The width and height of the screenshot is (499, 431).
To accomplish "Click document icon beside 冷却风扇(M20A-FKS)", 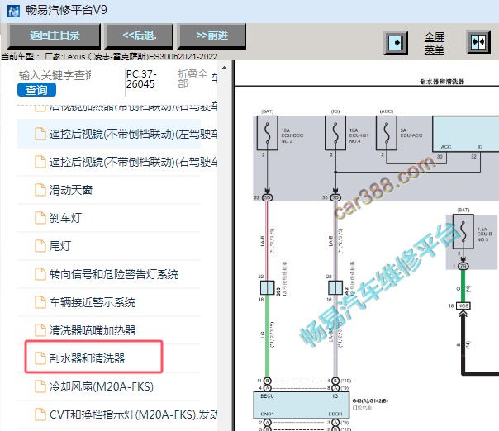I will pos(40,386).
